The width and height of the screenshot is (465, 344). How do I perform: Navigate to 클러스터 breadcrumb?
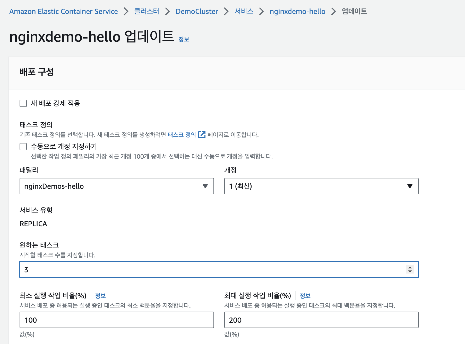[147, 12]
